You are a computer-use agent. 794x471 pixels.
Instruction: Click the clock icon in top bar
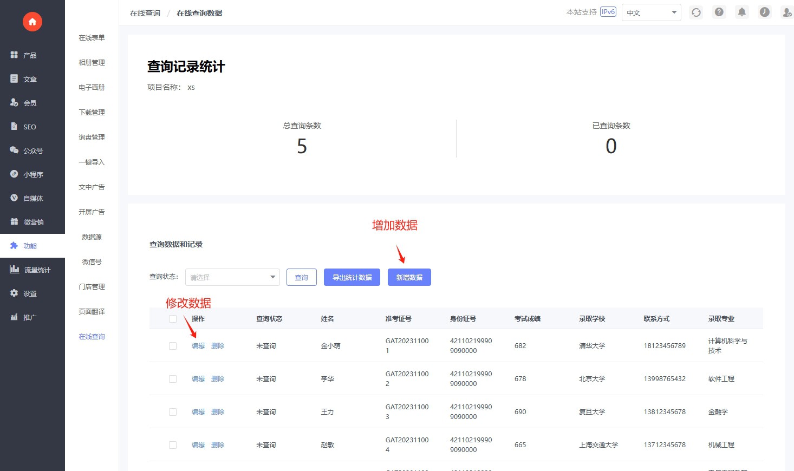764,12
